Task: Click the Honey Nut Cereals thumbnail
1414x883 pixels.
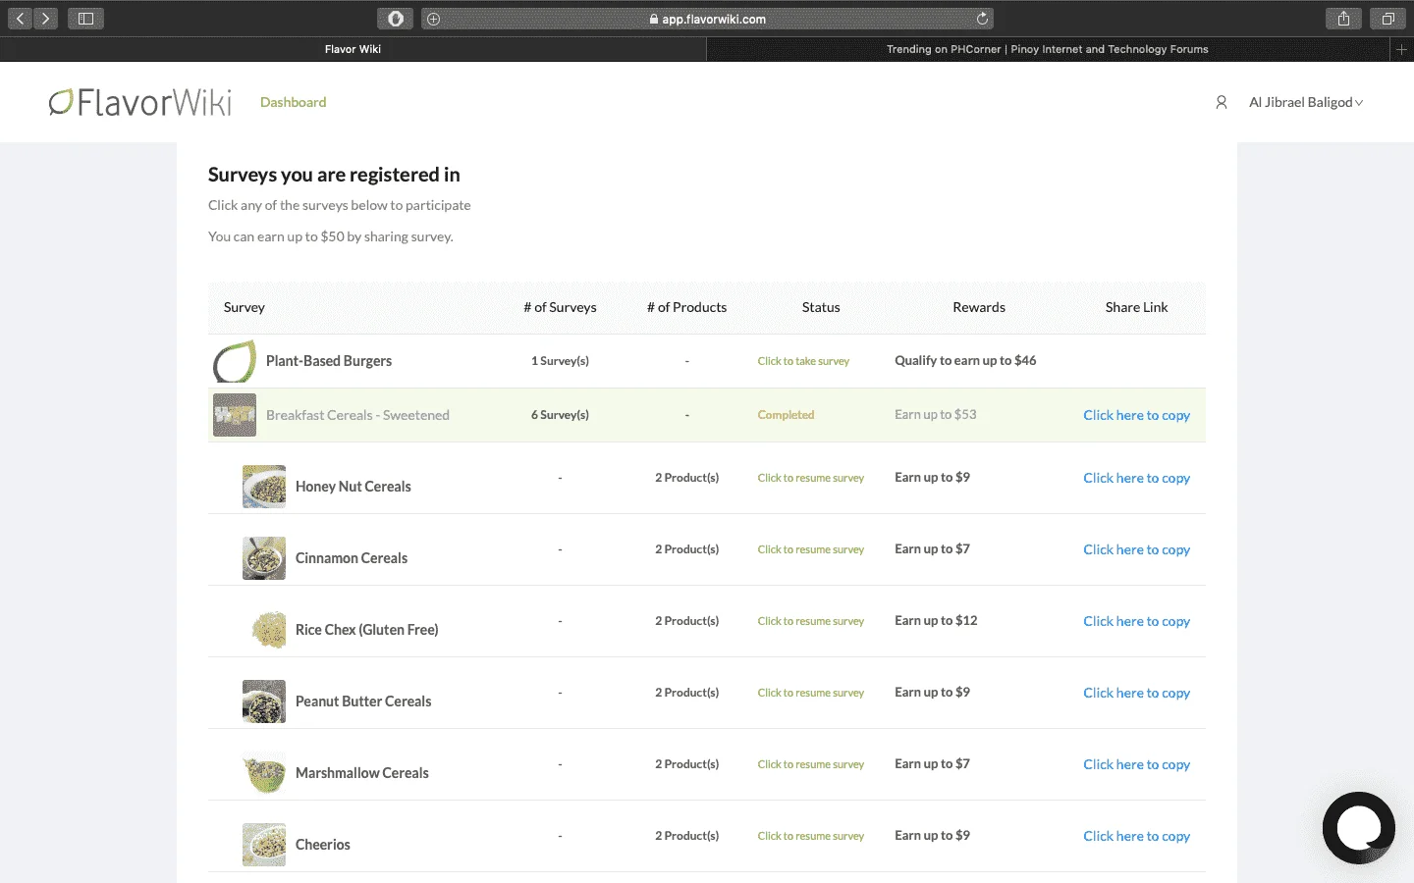Action: click(x=264, y=487)
